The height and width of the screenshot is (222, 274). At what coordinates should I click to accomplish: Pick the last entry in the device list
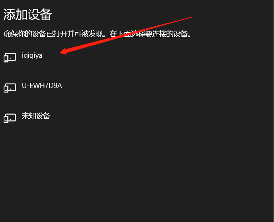137,118
